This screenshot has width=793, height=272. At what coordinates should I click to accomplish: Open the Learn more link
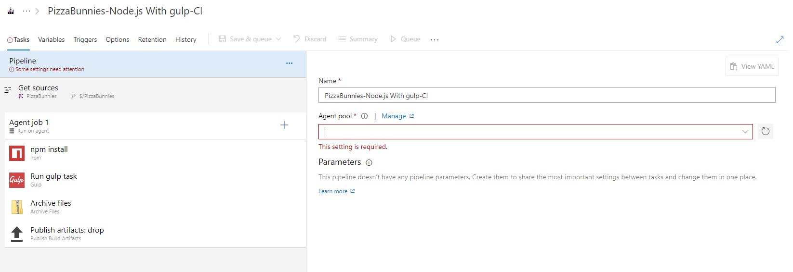(x=333, y=191)
